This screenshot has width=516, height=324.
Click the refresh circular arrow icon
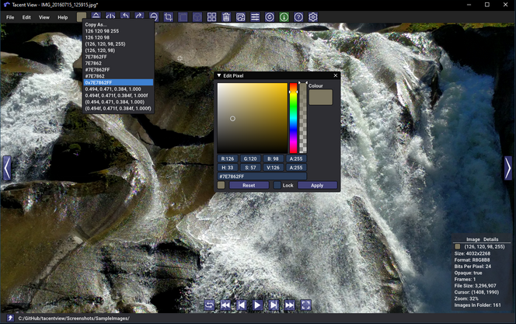(x=270, y=17)
